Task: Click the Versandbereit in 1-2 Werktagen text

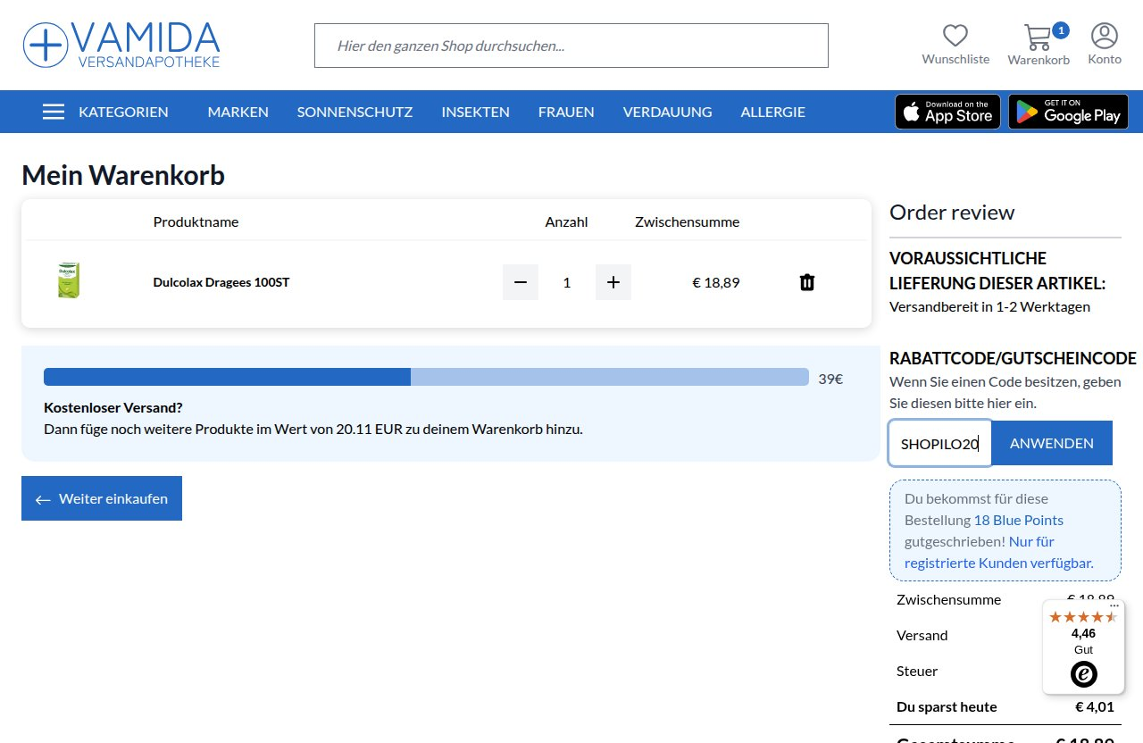Action: coord(989,306)
